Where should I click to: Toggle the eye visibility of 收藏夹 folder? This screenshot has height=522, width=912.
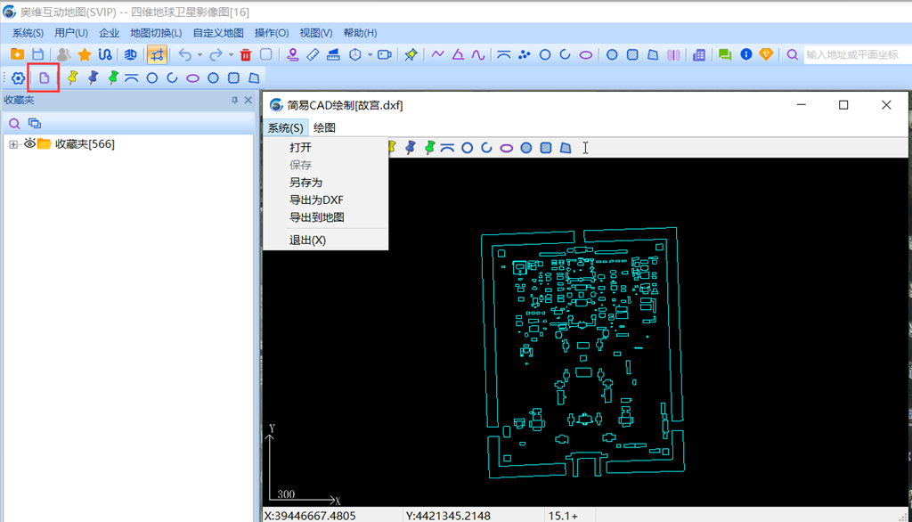pyautogui.click(x=29, y=144)
